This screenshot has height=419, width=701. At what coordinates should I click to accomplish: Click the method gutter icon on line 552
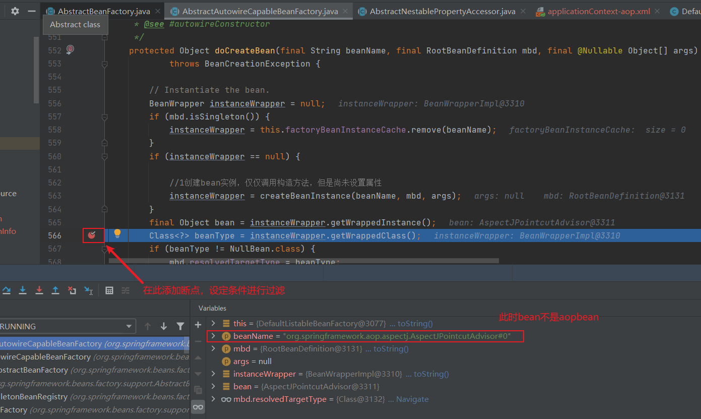(70, 49)
